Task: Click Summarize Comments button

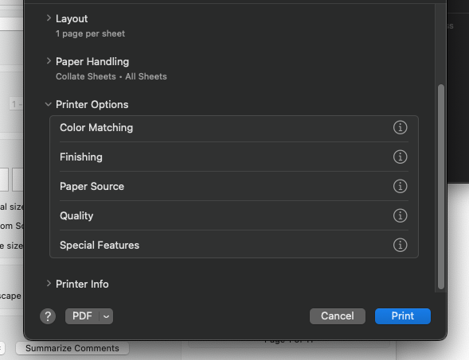Action: 72,348
